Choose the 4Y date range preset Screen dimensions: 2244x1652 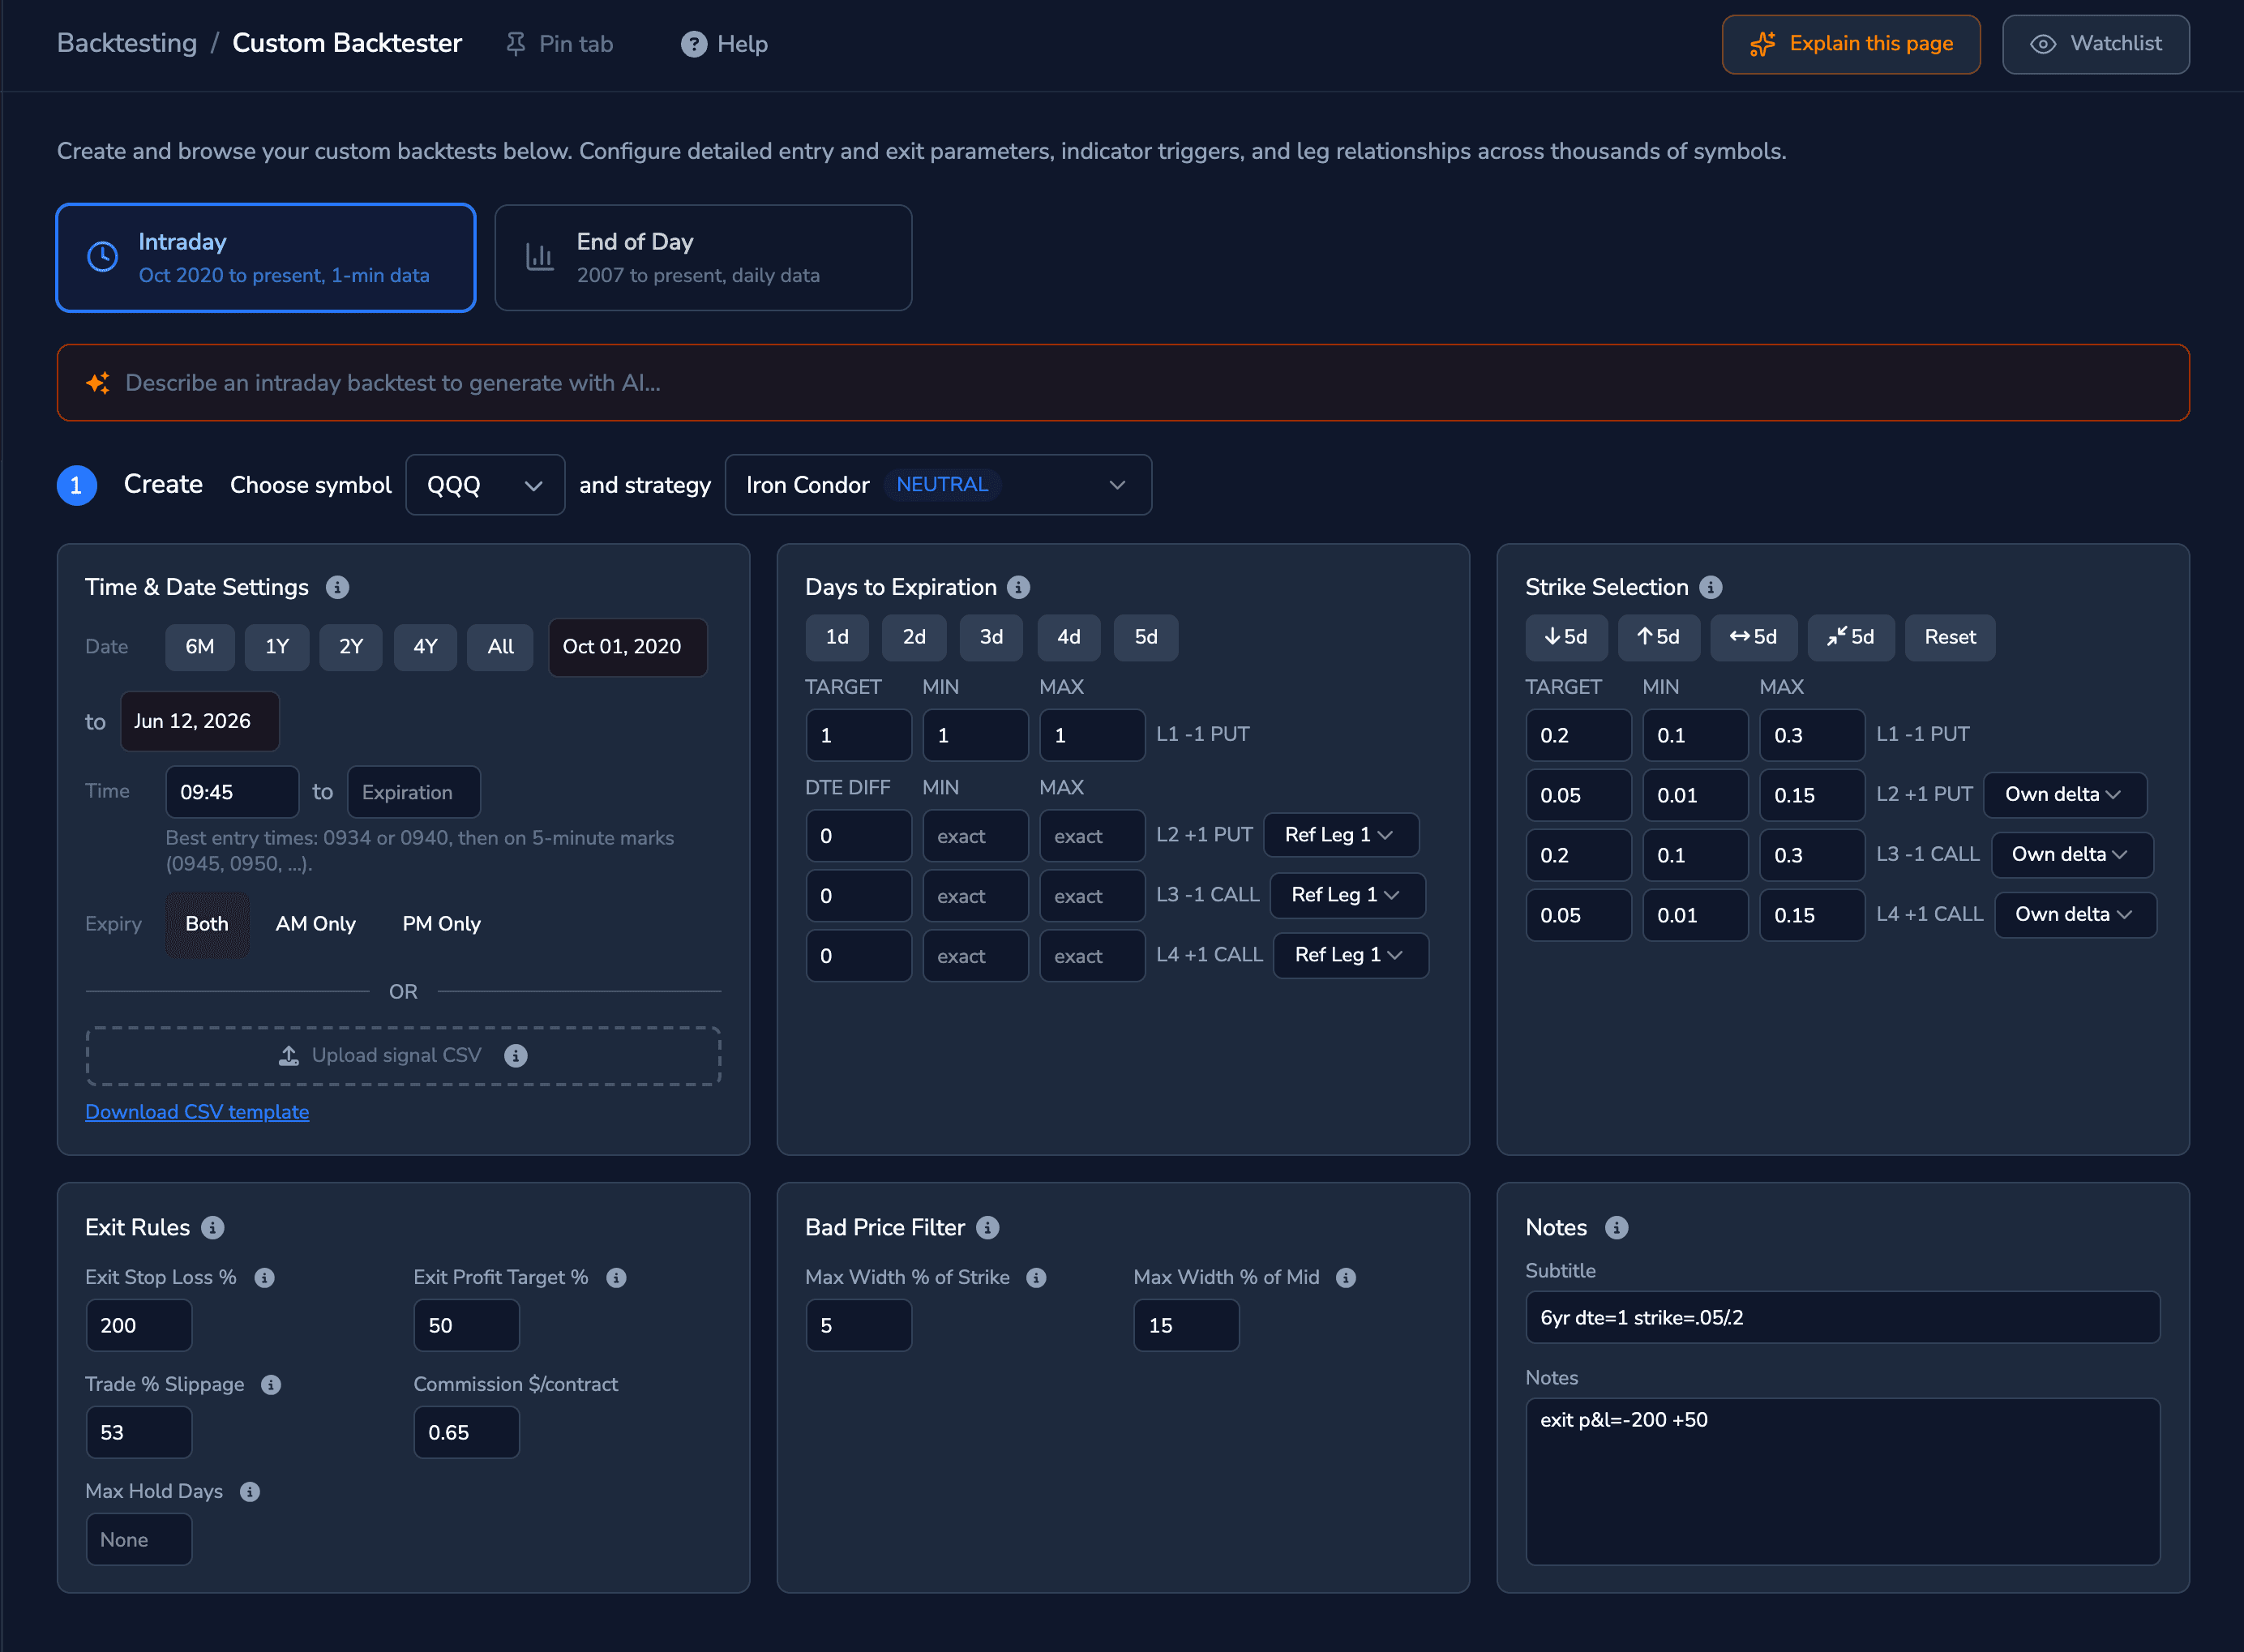click(426, 647)
